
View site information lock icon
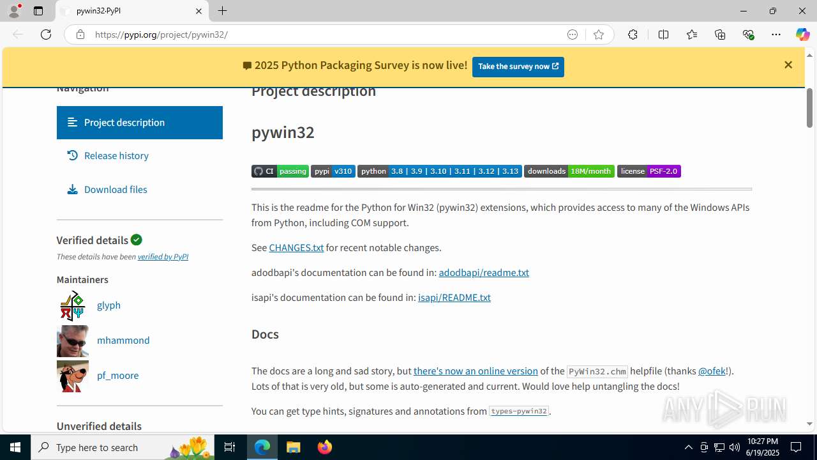80,34
